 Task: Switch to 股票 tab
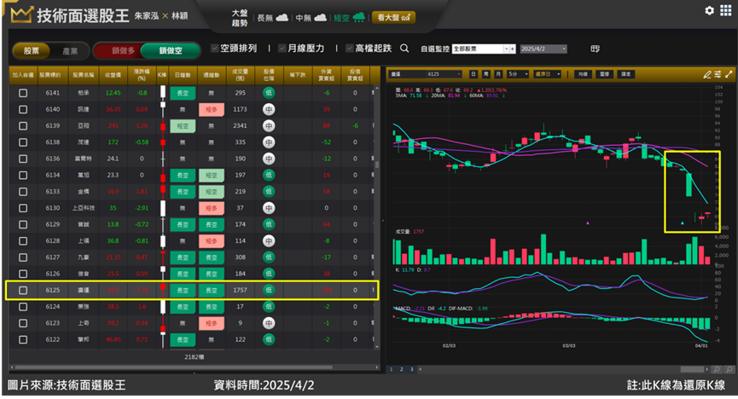pos(31,51)
